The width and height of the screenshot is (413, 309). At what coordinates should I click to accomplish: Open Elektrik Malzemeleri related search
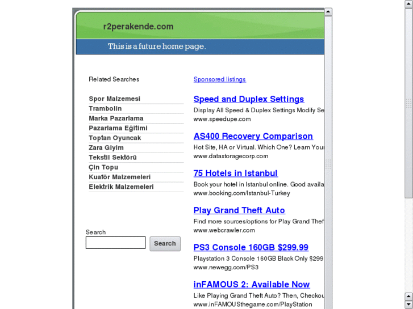click(121, 187)
